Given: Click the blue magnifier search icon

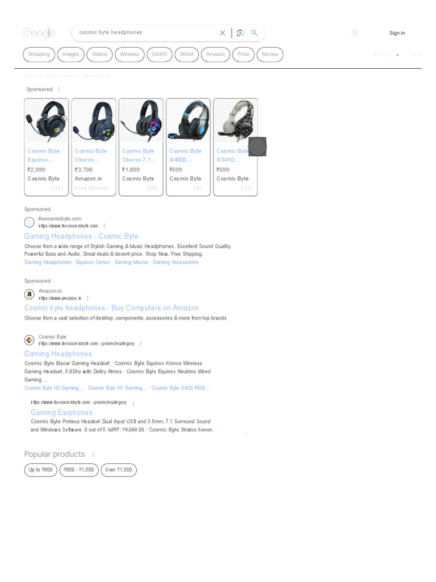Looking at the screenshot, I should (x=254, y=32).
